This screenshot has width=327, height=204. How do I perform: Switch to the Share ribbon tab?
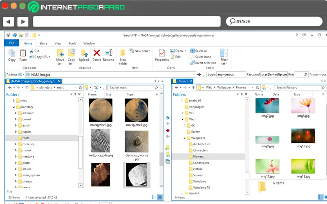(x=43, y=43)
